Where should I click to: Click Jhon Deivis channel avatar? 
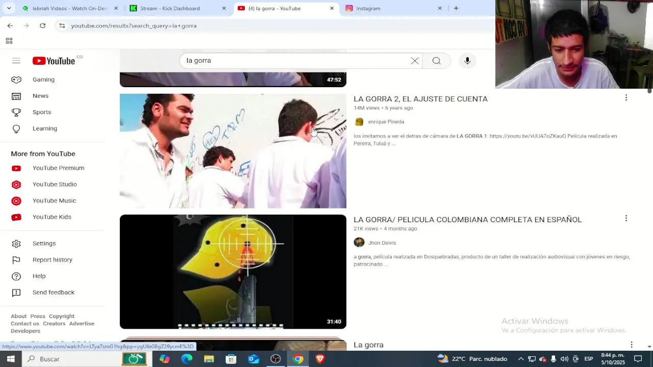pos(359,243)
